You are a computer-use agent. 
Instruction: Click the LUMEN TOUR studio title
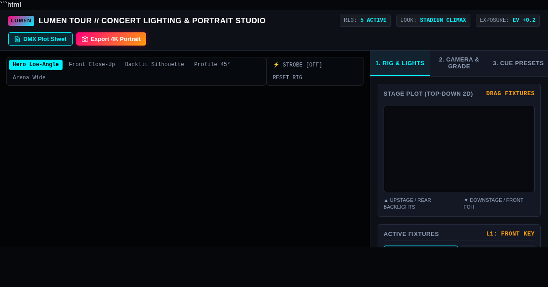pyautogui.click(x=152, y=21)
